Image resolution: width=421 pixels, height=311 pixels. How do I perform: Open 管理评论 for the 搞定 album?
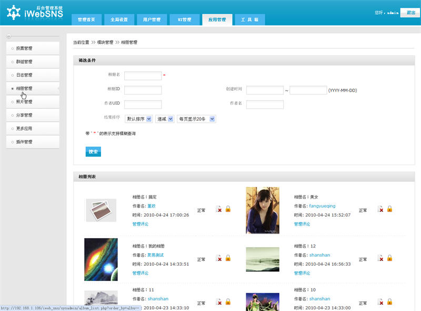140,224
